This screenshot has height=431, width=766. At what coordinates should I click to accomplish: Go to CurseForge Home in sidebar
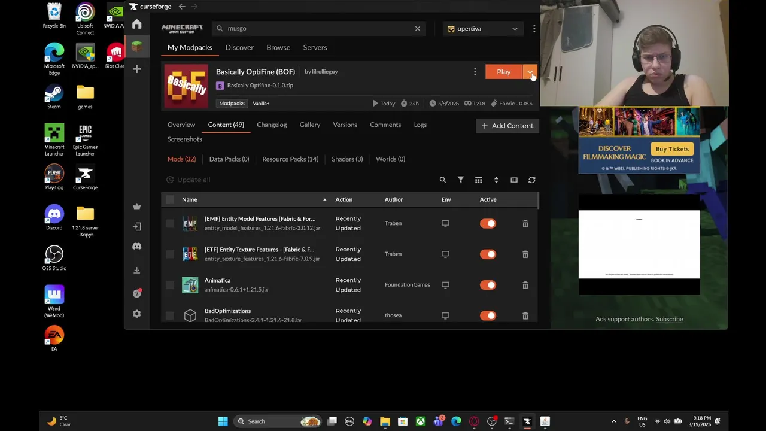click(x=136, y=24)
